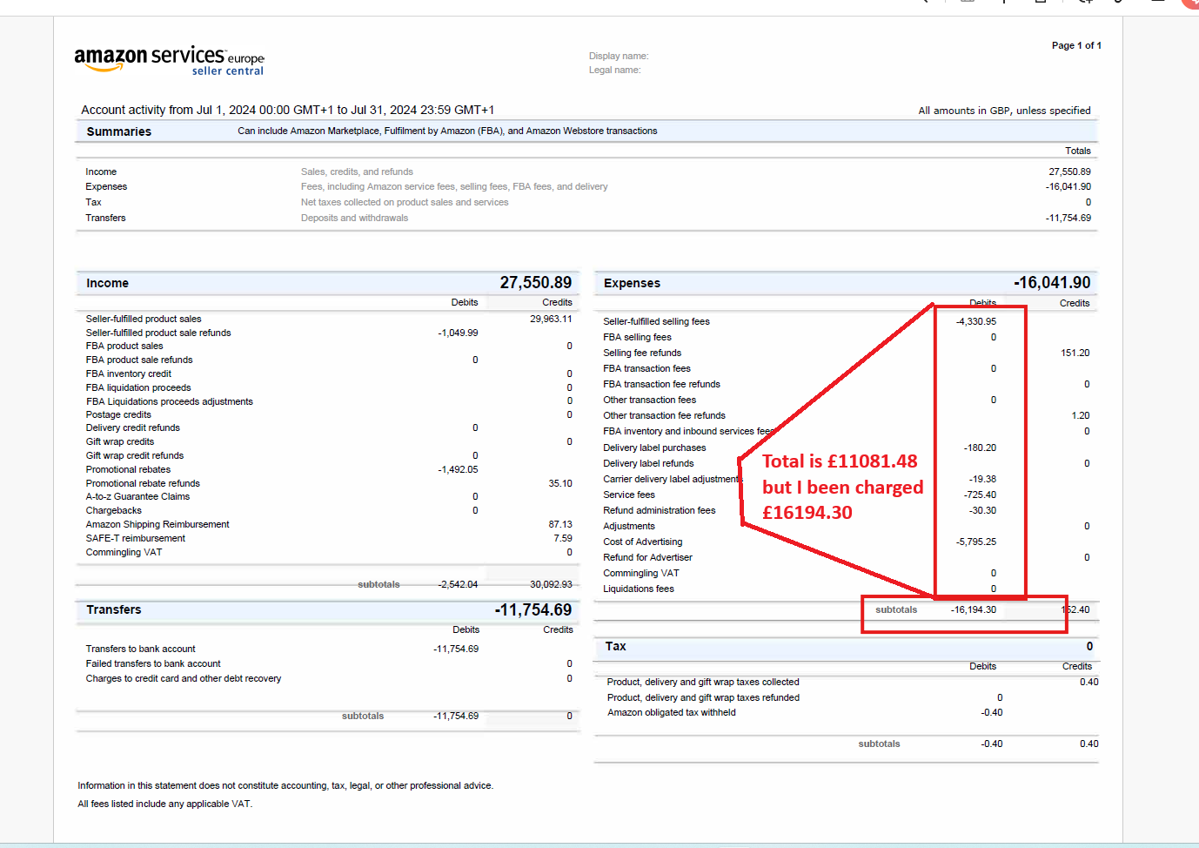Click the Tax subtotal debits -0.40
This screenshot has width=1199, height=848.
pyautogui.click(x=991, y=744)
